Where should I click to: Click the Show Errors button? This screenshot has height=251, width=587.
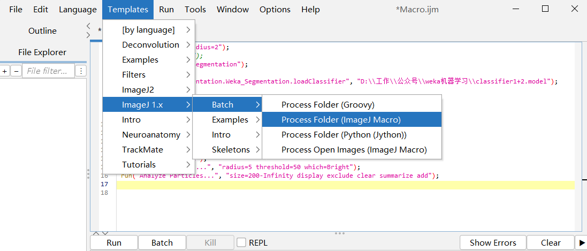coord(493,242)
